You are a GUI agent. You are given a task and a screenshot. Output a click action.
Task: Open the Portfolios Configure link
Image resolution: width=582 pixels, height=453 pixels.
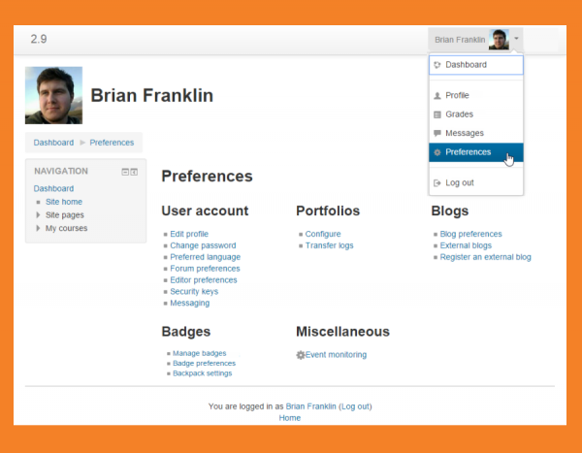coord(323,234)
